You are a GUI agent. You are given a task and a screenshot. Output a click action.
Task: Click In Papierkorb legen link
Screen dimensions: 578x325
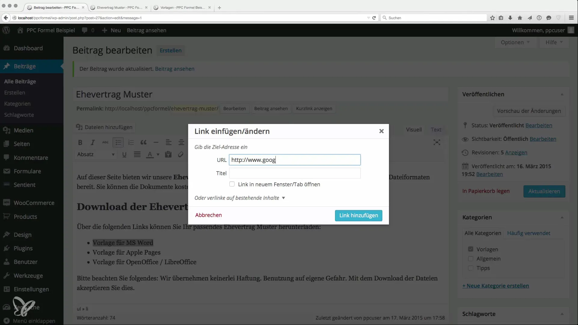pyautogui.click(x=486, y=191)
